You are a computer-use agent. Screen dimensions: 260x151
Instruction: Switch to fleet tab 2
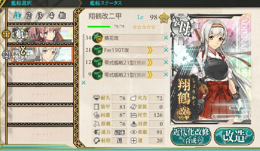coord(29,16)
